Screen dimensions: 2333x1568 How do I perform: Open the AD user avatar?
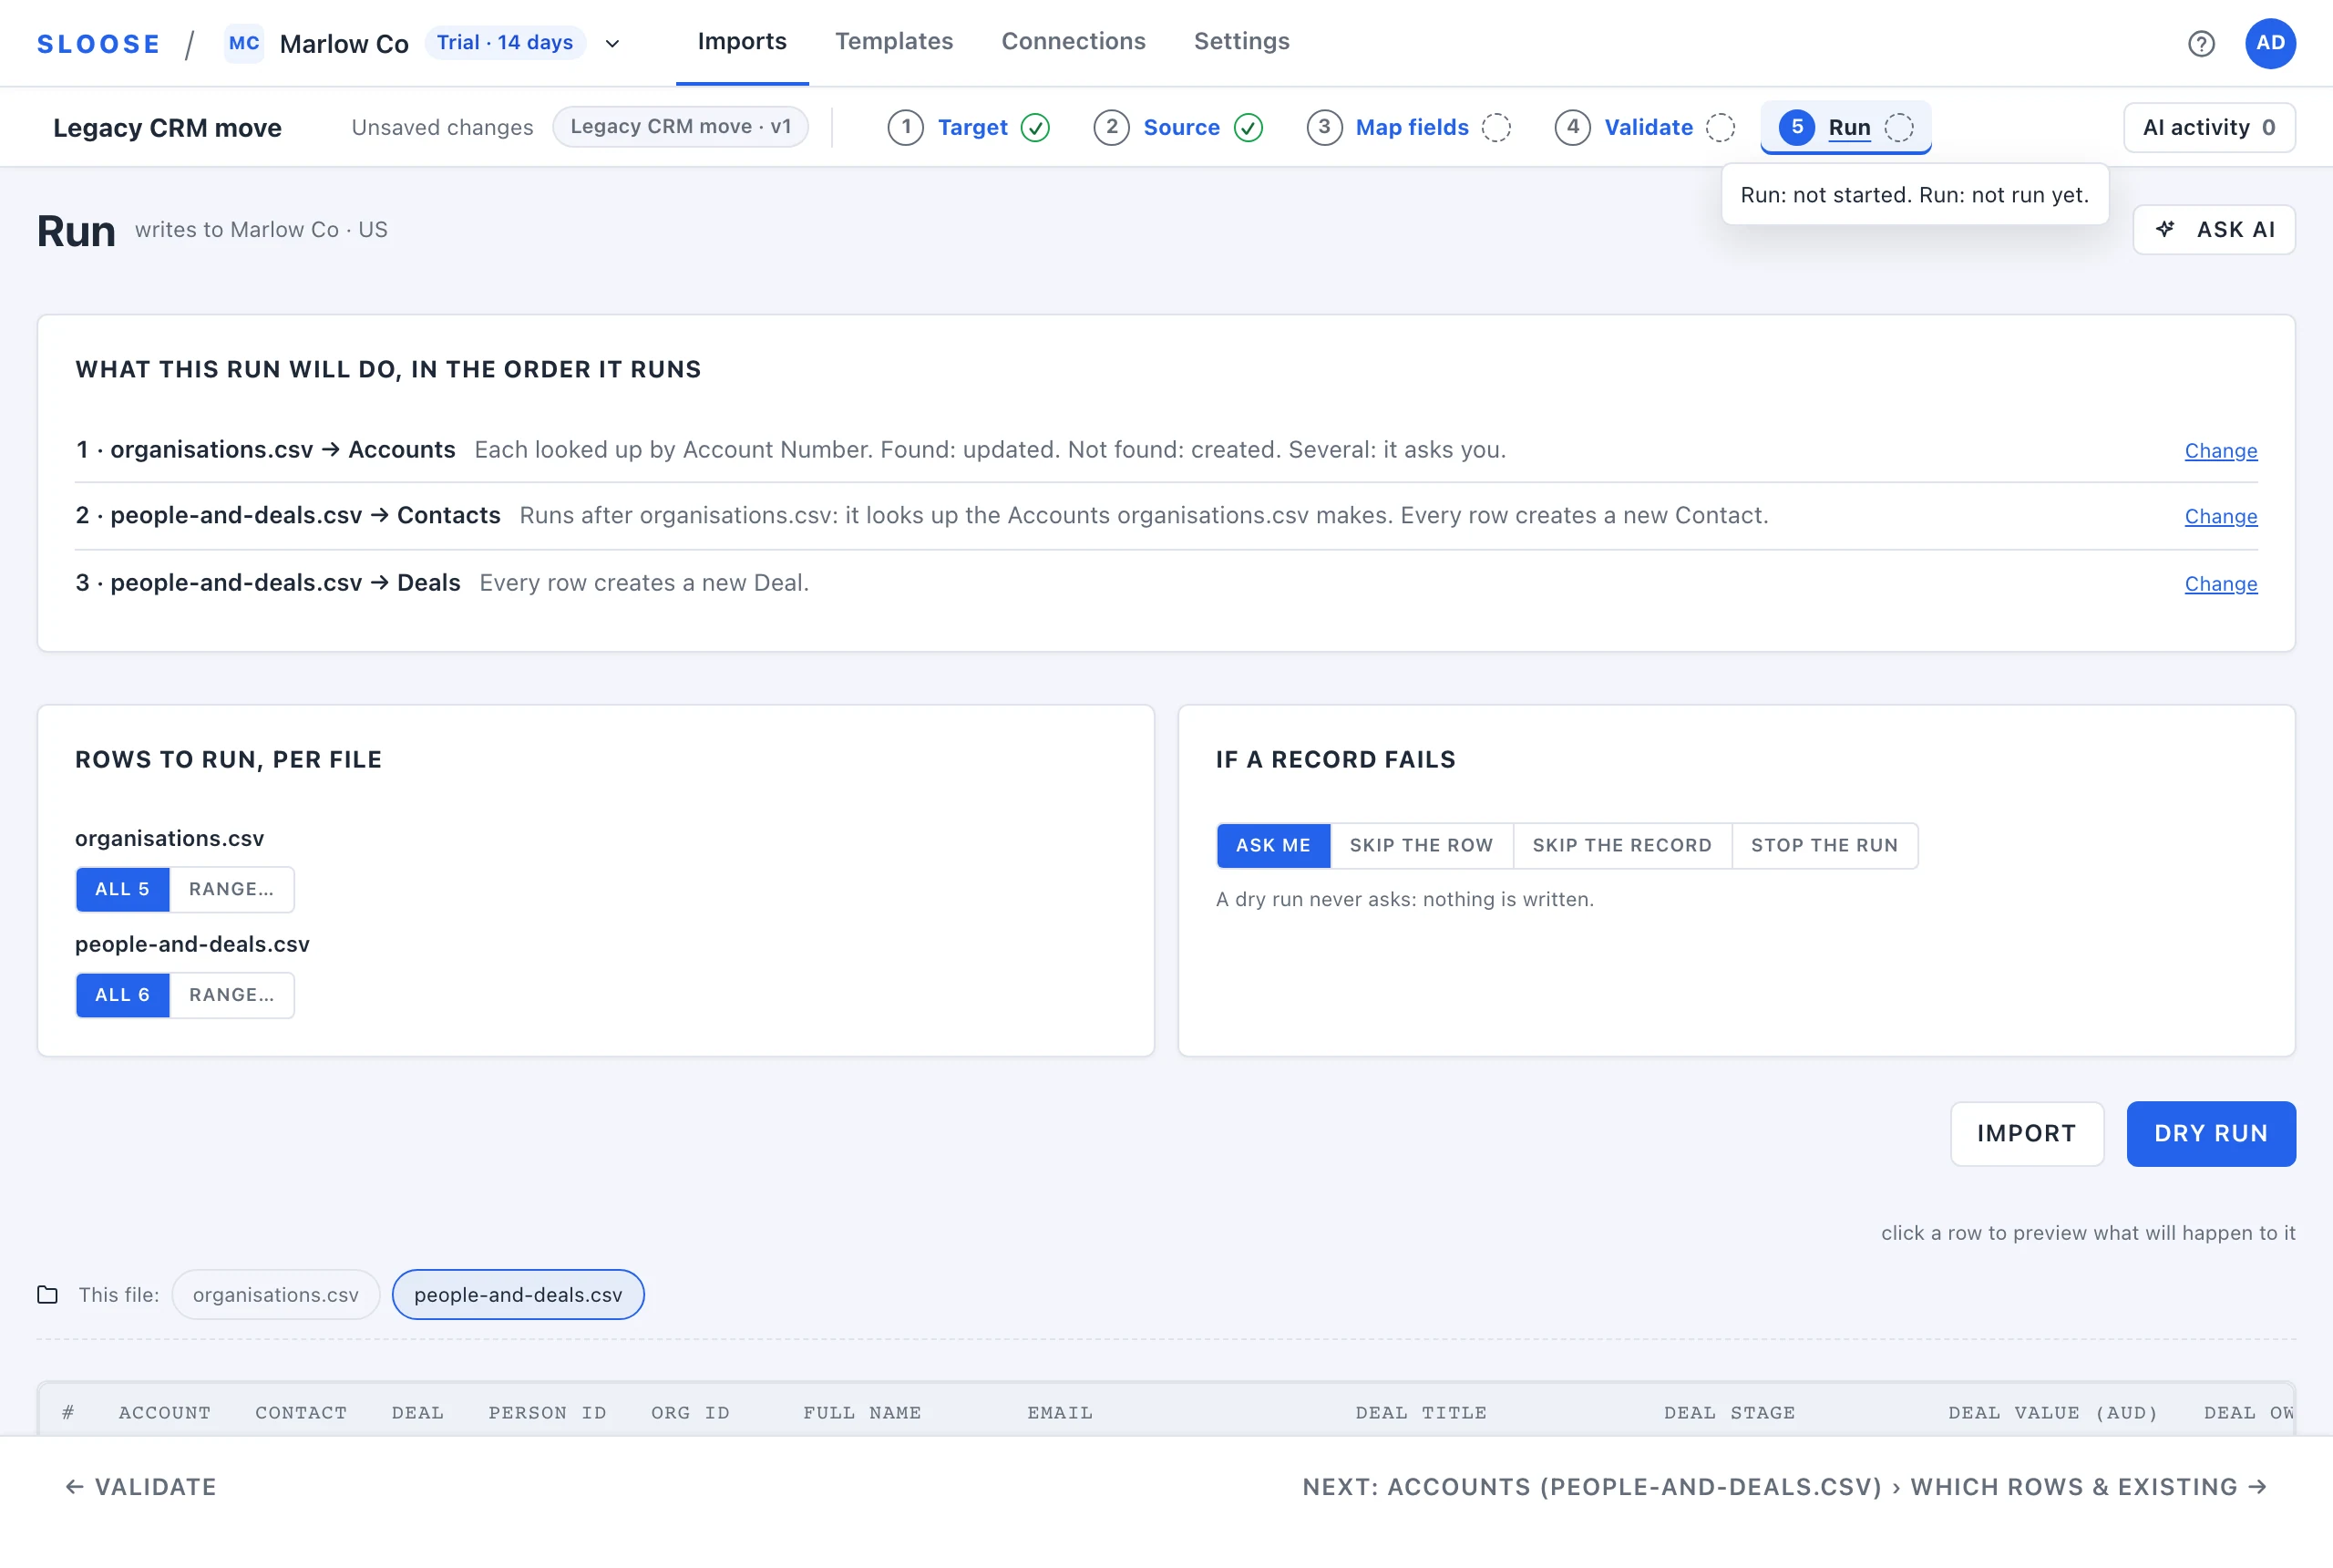point(2270,43)
